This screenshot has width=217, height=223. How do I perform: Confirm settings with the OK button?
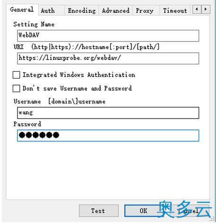143,211
